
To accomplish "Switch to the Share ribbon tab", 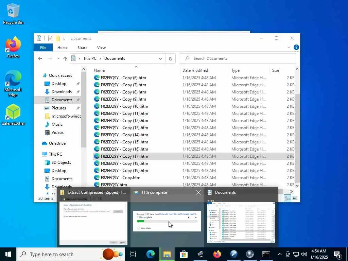I will click(82, 48).
